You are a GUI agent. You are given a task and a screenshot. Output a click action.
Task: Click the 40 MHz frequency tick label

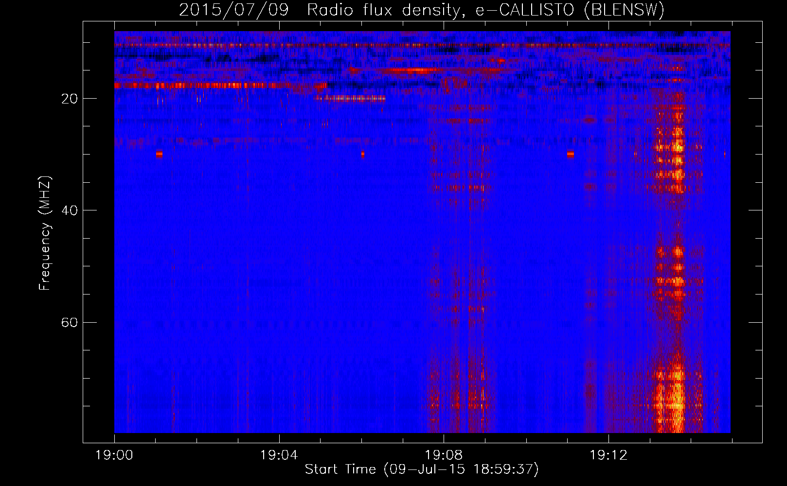click(70, 210)
